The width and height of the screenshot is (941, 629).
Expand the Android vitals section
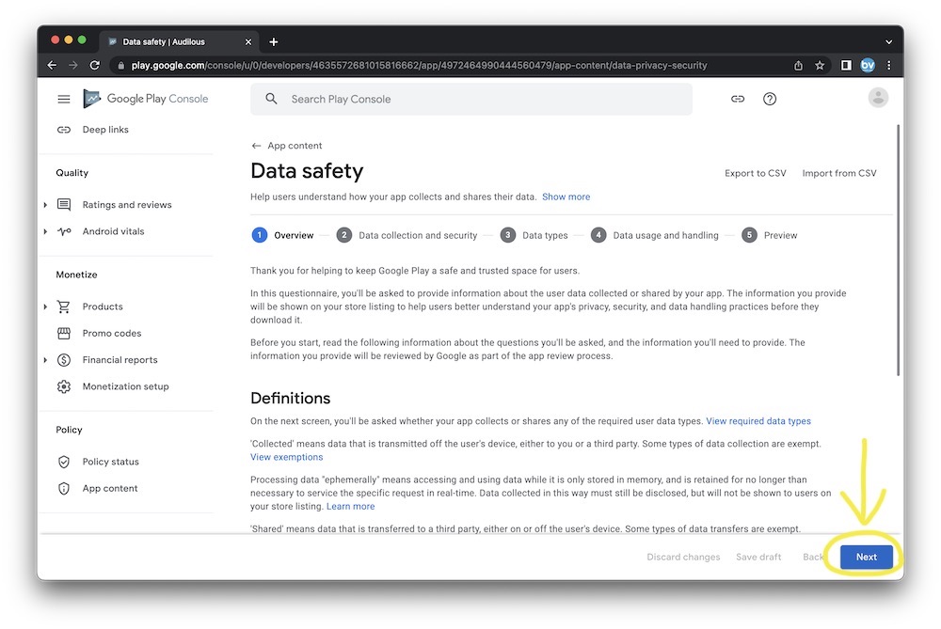coord(45,231)
